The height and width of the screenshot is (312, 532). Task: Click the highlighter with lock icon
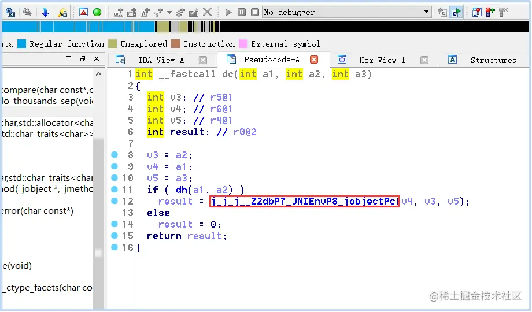pos(62,12)
